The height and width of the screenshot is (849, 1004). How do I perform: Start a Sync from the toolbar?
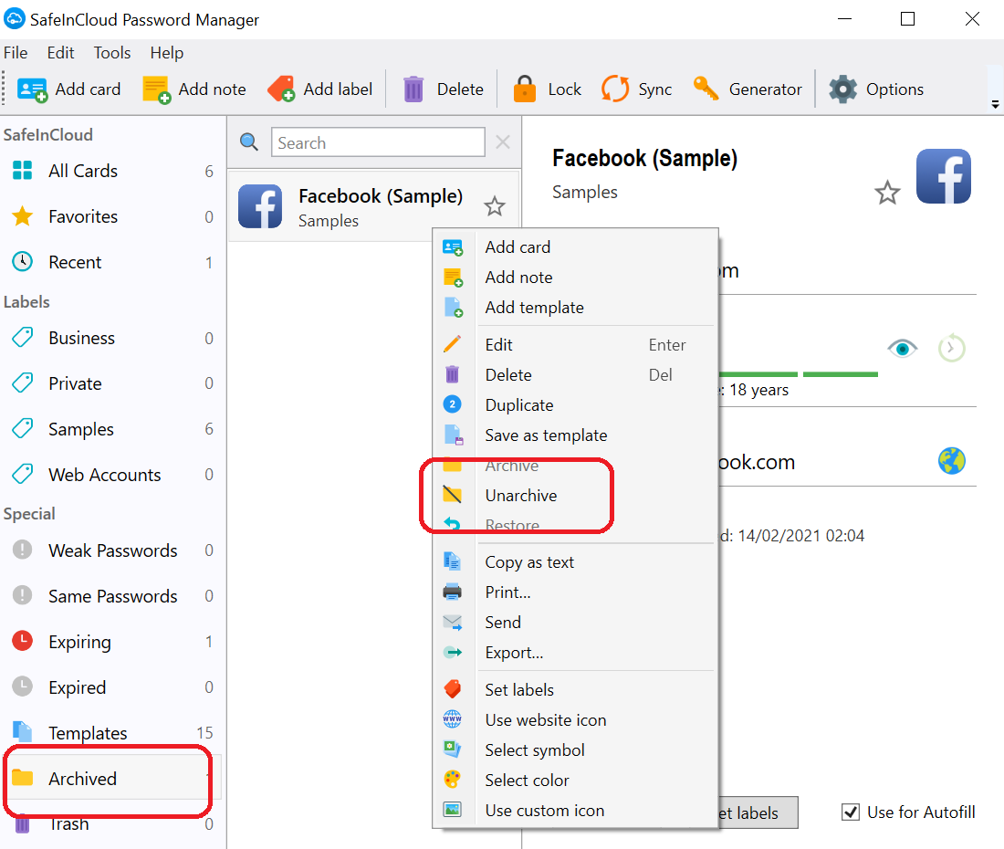(637, 89)
